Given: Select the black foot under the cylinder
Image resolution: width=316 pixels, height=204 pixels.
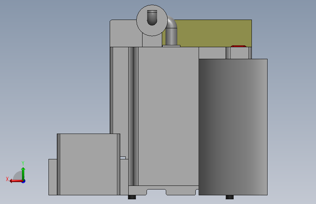Looking at the screenshot, I should coord(230,197).
